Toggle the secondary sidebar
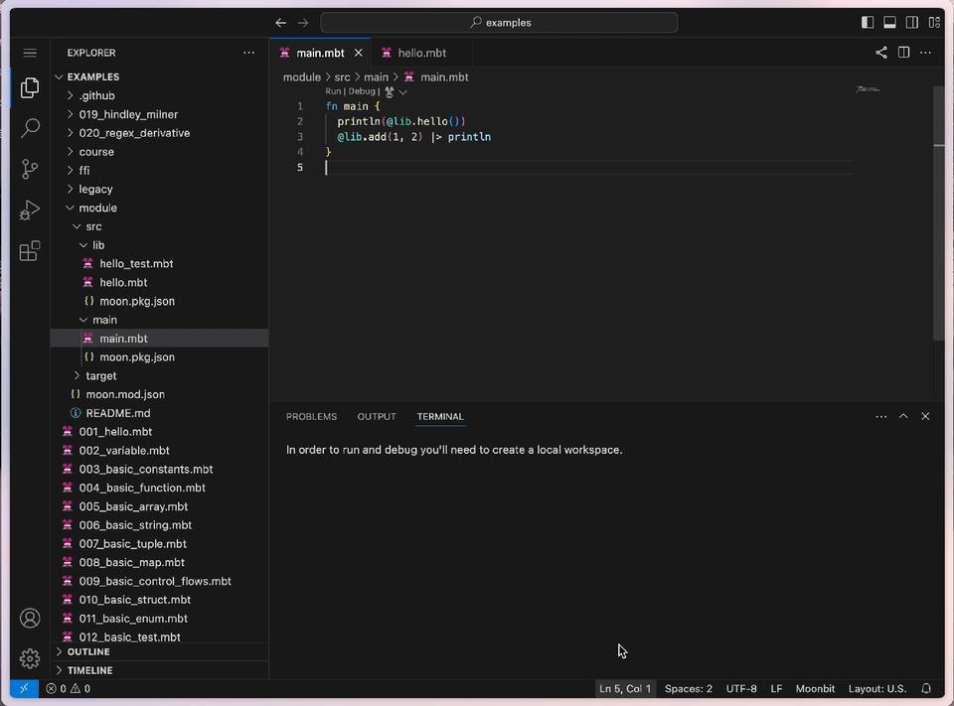 point(912,21)
